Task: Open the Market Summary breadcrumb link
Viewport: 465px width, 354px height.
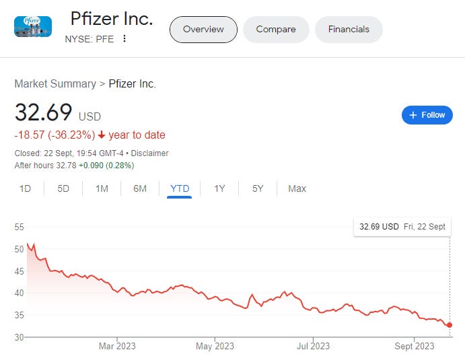Action: pos(55,84)
